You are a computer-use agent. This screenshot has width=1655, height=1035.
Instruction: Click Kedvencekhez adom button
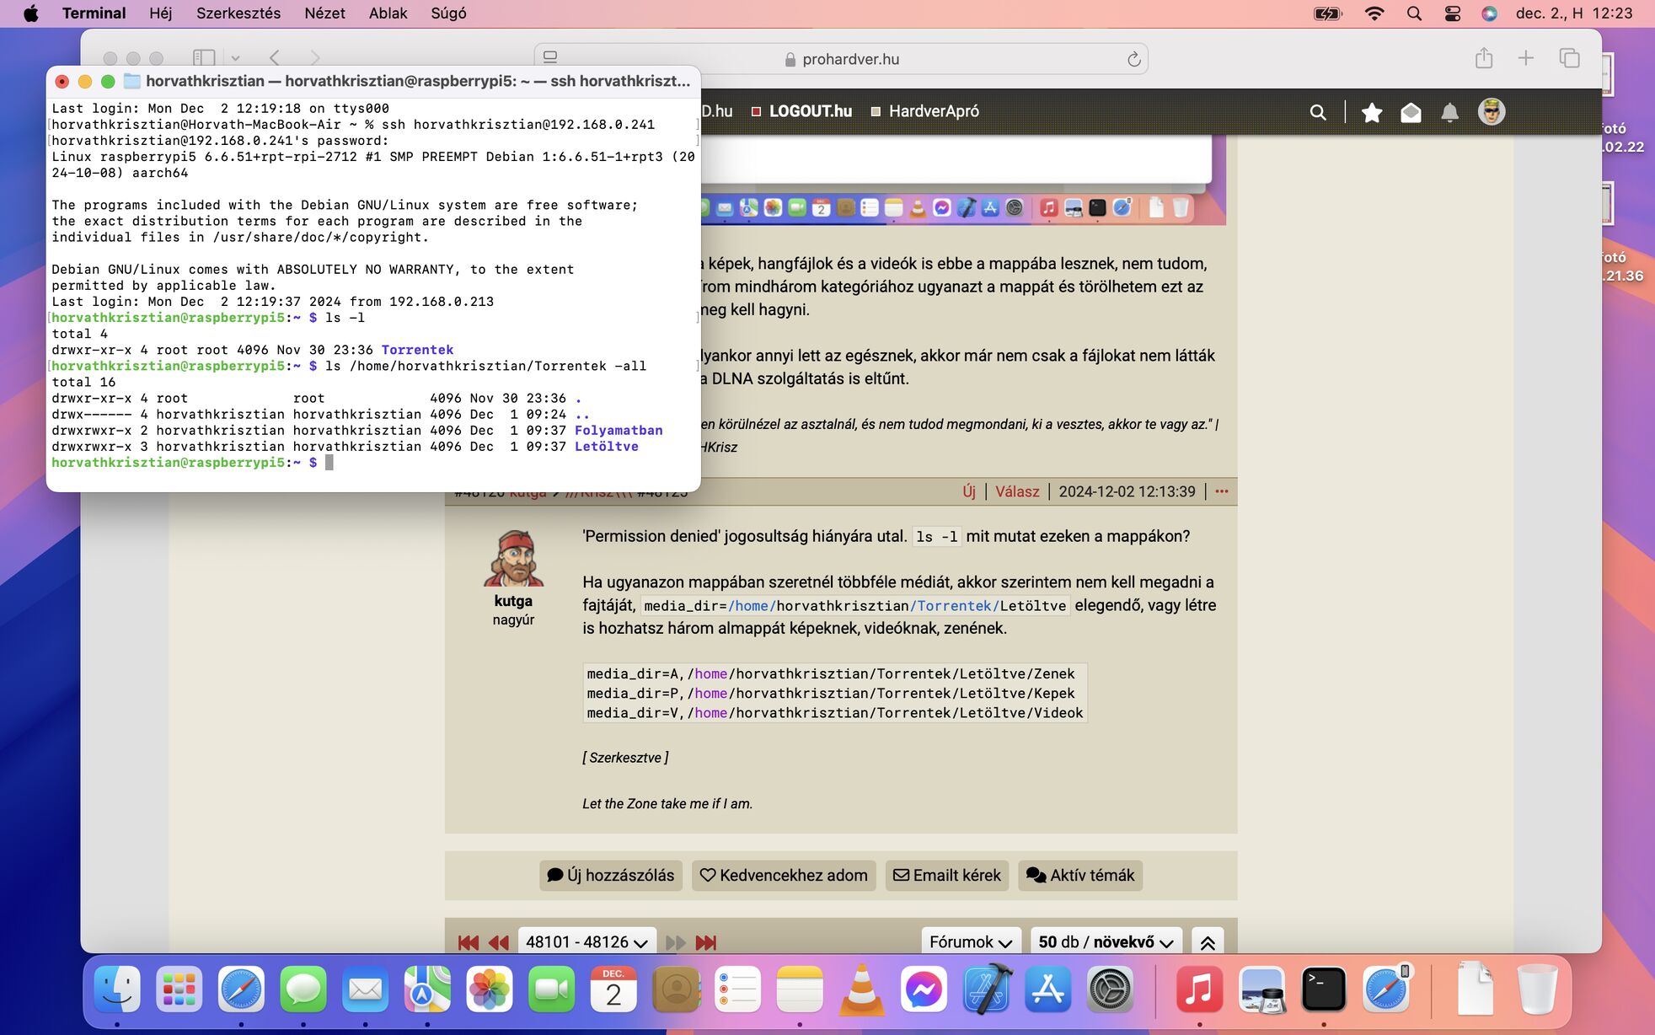pos(784,875)
